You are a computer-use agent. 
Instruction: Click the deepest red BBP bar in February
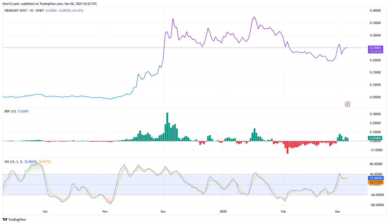point(287,147)
